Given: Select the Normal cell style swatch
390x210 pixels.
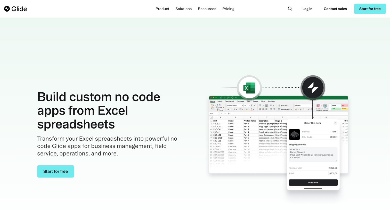Looking at the screenshot, I should (x=336, y=106).
